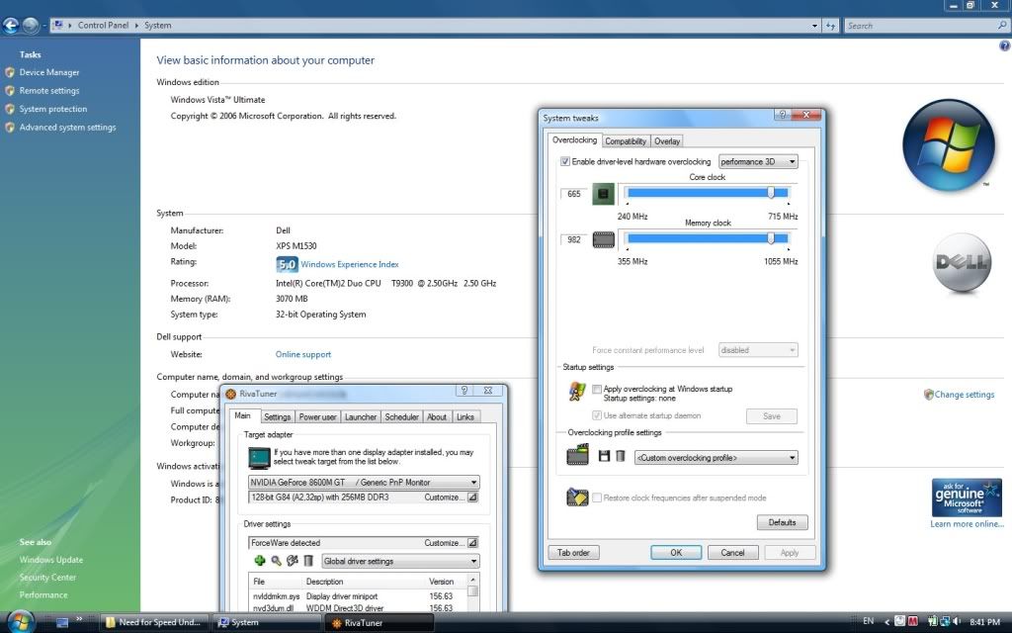The width and height of the screenshot is (1012, 633).
Task: Click the Memory clock slider handle
Action: (771, 238)
